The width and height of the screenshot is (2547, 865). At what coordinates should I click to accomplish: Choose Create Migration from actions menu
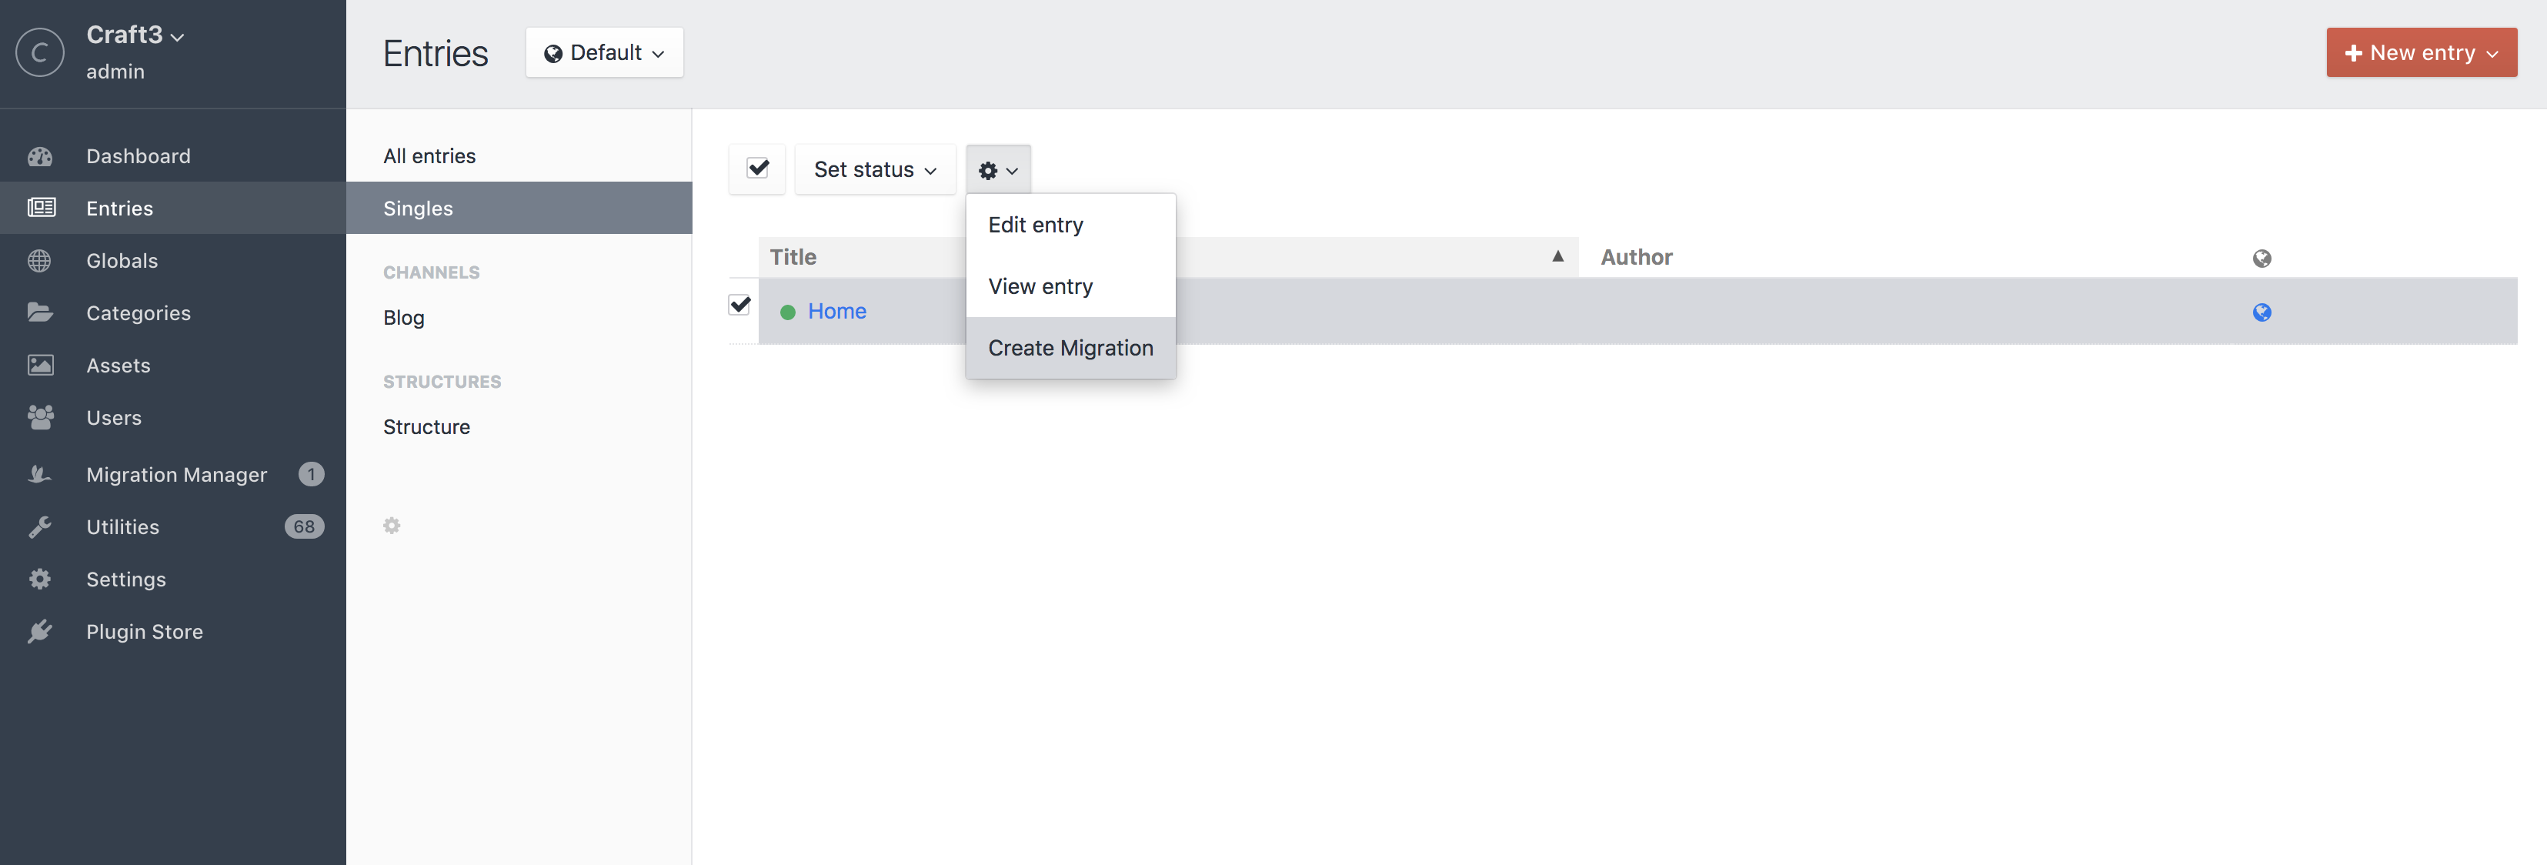(x=1070, y=348)
